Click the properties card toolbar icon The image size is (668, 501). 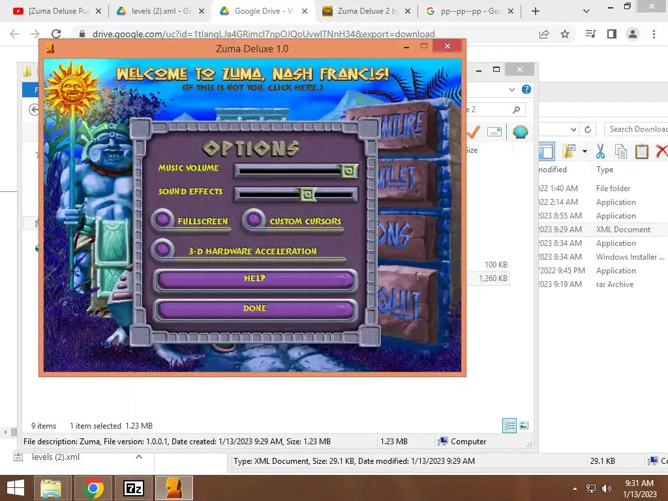pyautogui.click(x=494, y=132)
